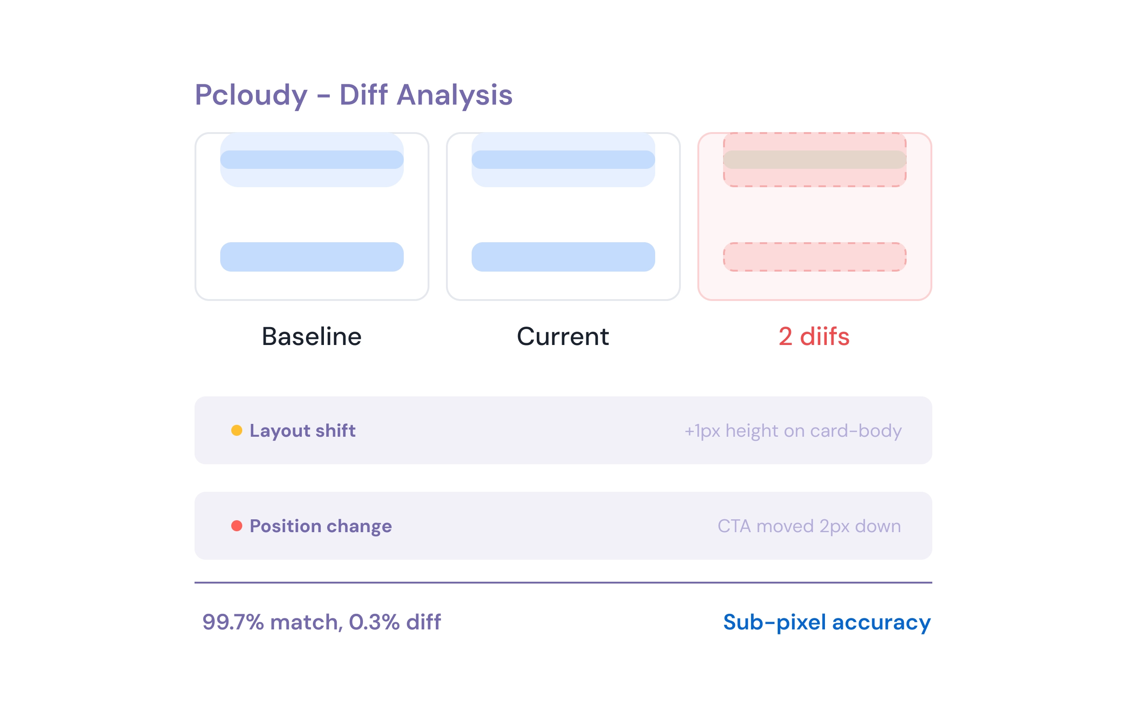Click the yellow dot beside Layout shift
The width and height of the screenshot is (1125, 712).
237,431
